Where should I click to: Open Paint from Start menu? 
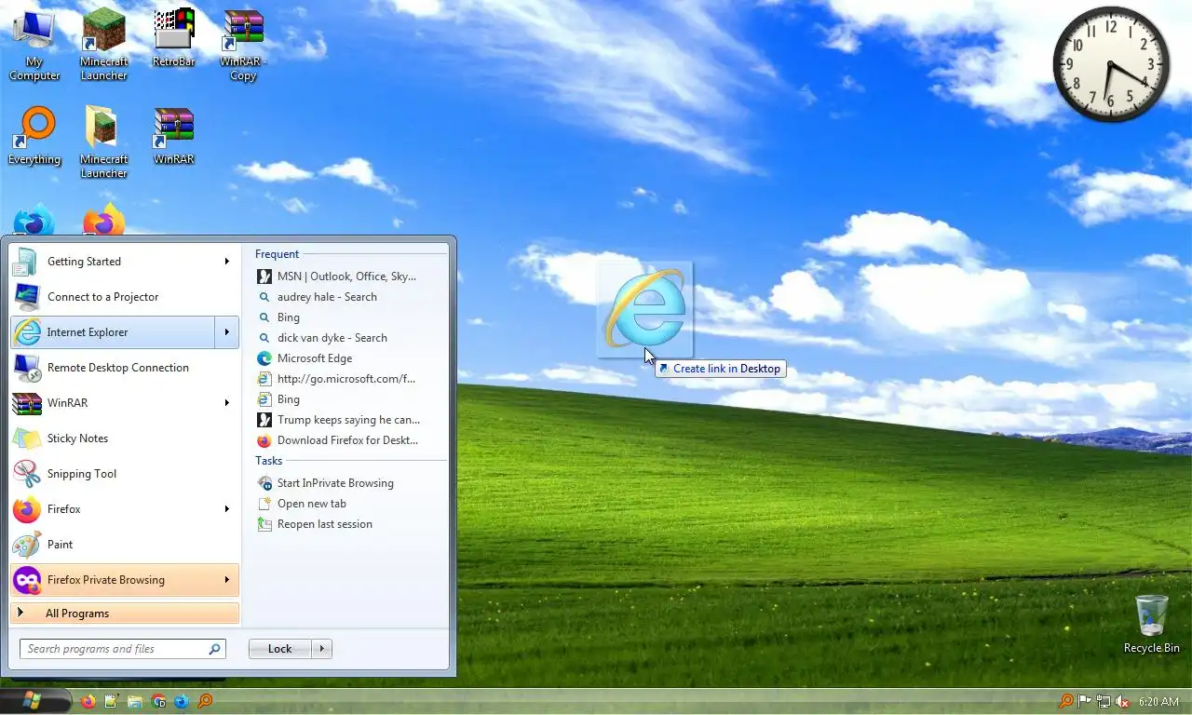click(125, 545)
